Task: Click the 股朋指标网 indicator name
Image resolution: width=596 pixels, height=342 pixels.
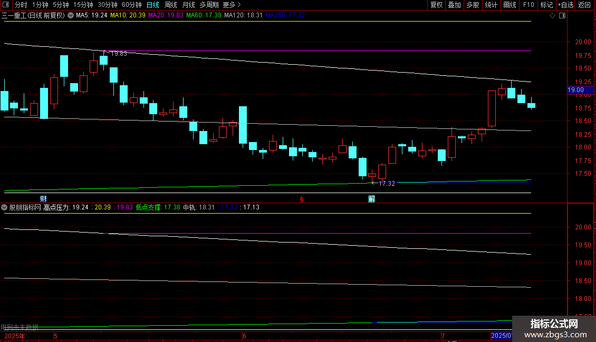Action: (x=25, y=207)
